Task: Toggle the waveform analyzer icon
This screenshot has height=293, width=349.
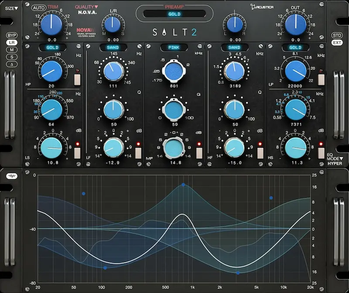Action: [12, 176]
